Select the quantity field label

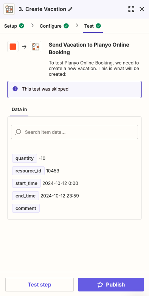[25, 158]
